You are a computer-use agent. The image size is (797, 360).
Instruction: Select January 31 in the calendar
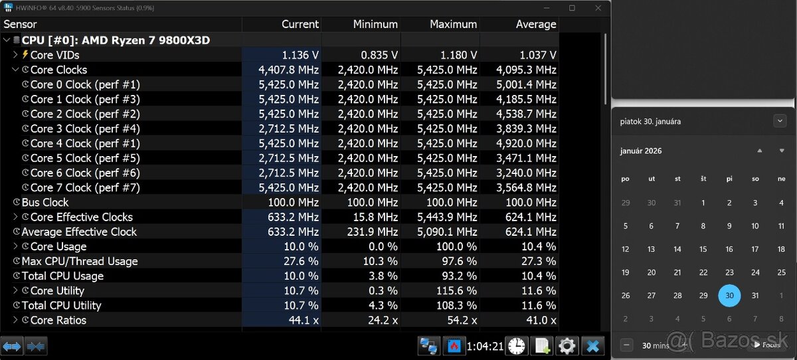(755, 296)
